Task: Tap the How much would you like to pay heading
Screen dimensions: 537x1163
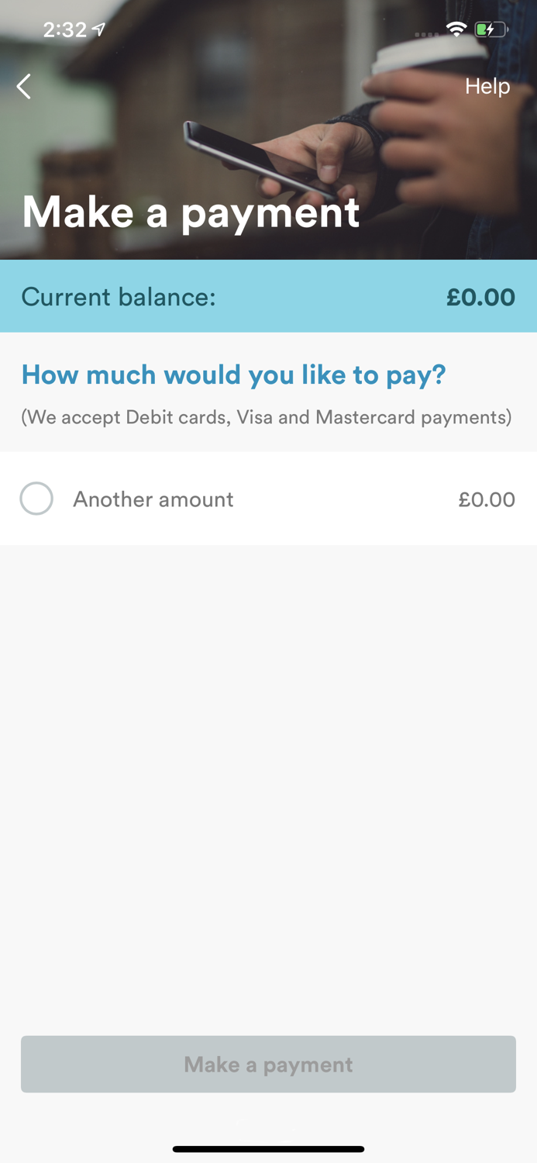Action: click(233, 374)
